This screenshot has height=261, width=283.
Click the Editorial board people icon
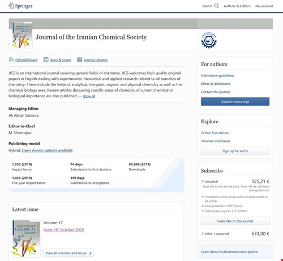tap(11, 59)
